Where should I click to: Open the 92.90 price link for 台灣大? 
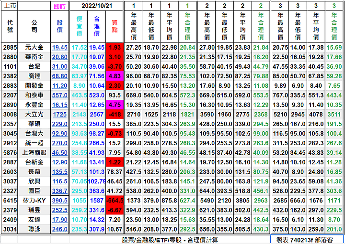59,134
